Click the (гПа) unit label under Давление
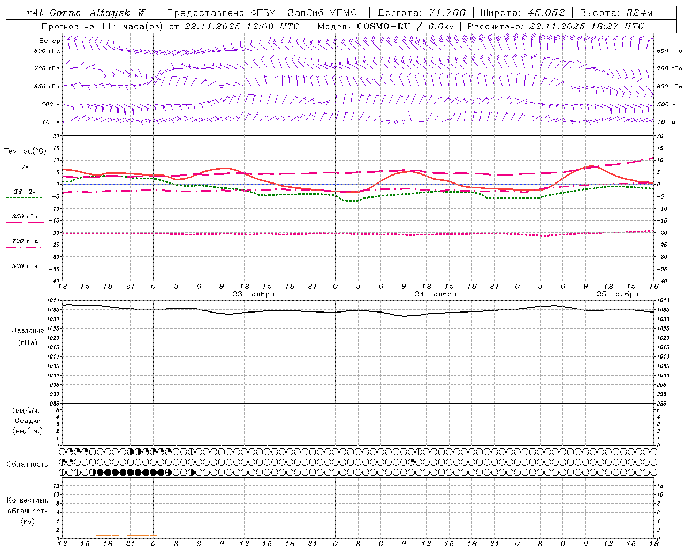The width and height of the screenshot is (685, 548). pos(28,343)
